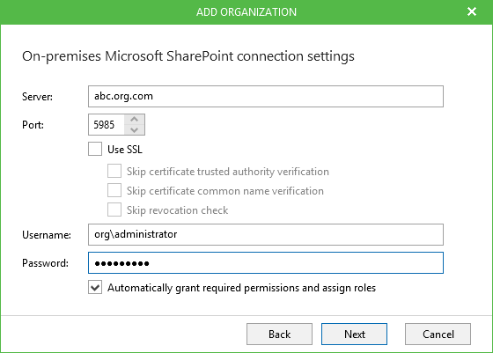Click the Password: label
Viewport: 493px width, 353px height.
coord(45,263)
